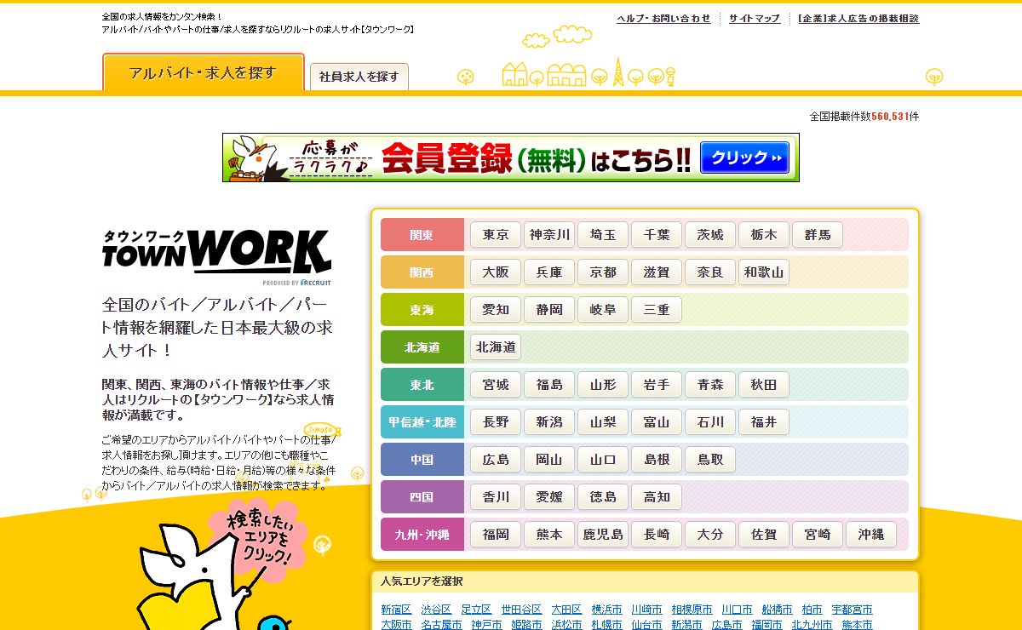Select the 茨城 prefecture button
1022x630 pixels.
710,235
